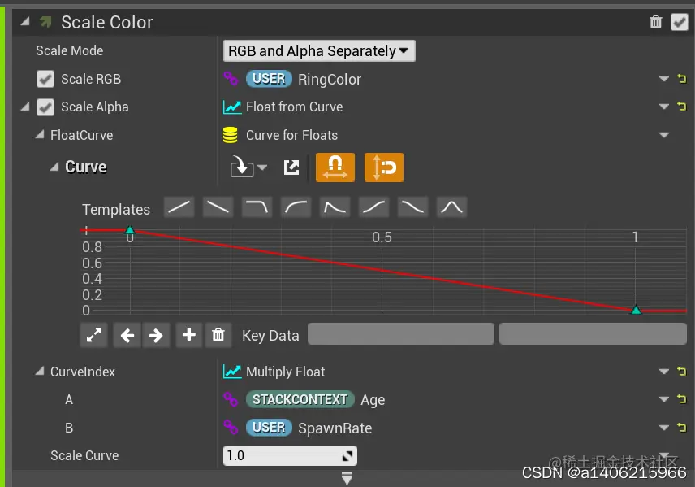Toggle vertical snapping magnet icon
This screenshot has width=695, height=487.
click(384, 167)
